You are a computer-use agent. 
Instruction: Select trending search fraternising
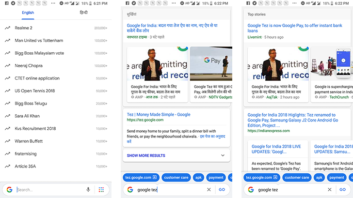coord(56,154)
